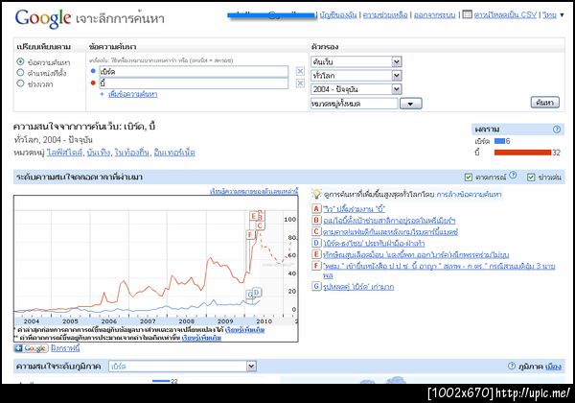
Task: Open the ค้นเว็บ search type dropdown
Action: [x=356, y=61]
